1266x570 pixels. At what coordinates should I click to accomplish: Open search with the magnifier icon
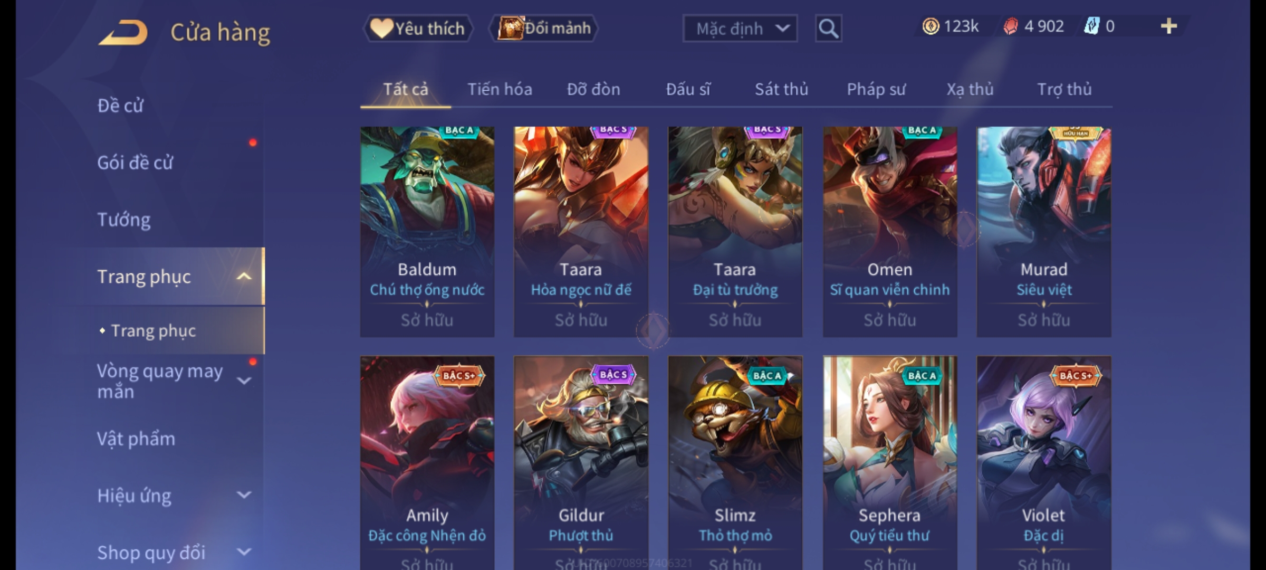[828, 28]
